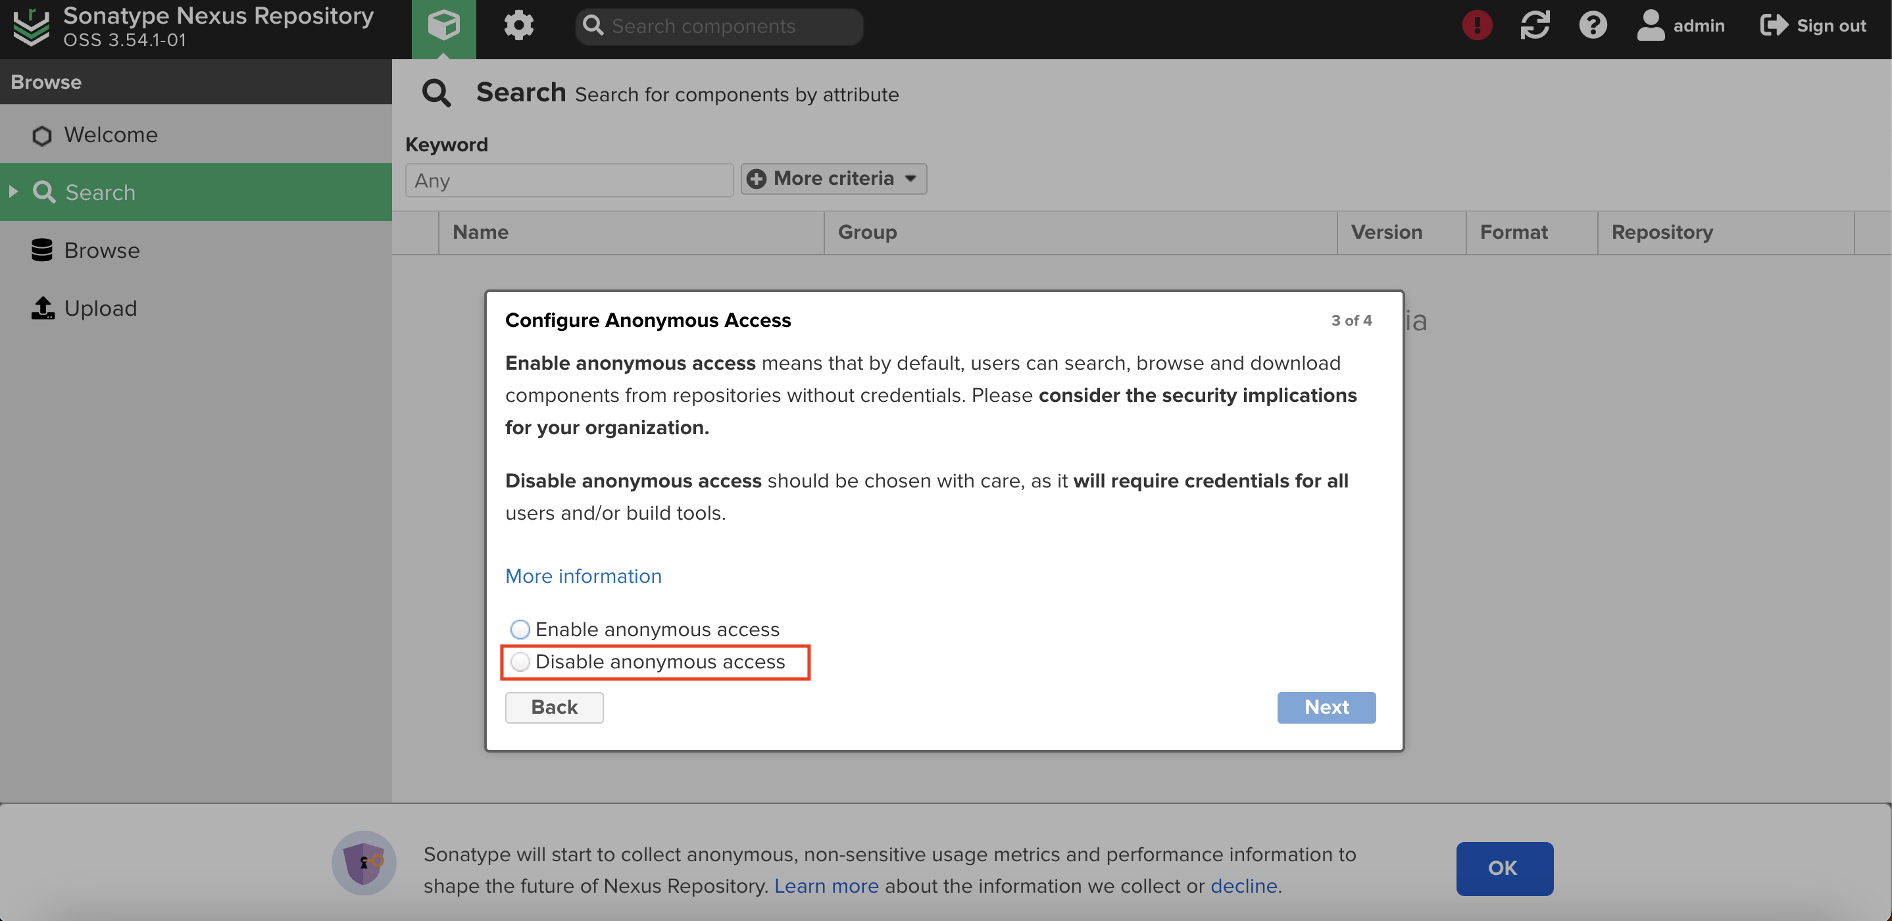Click the admin user icon
The width and height of the screenshot is (1892, 921).
point(1651,26)
